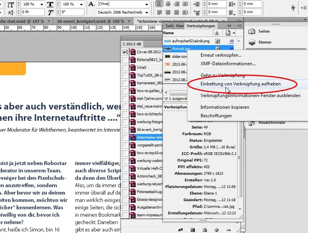
Task: Toggle the style source box for Editorial0812
Action: [125, 60]
